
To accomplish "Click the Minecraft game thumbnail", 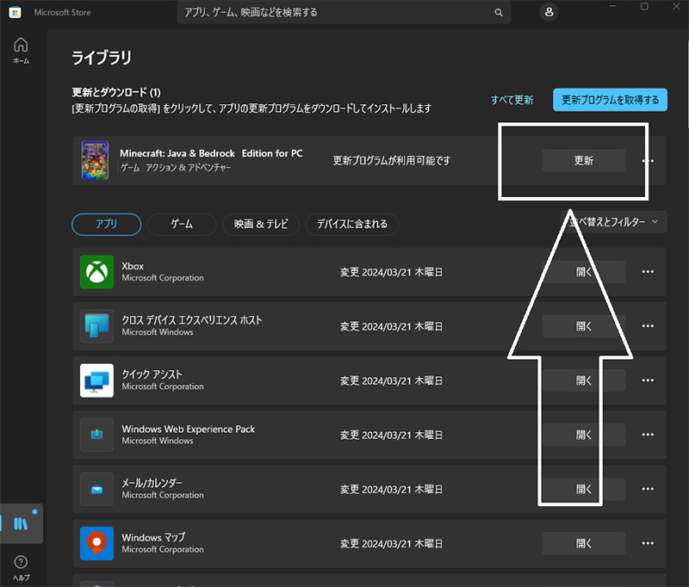I will (x=95, y=160).
